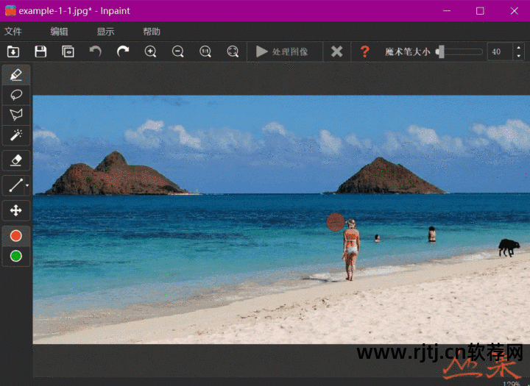The height and width of the screenshot is (386, 530).
Task: Select the Polygonal Lasso tool
Action: (x=16, y=115)
